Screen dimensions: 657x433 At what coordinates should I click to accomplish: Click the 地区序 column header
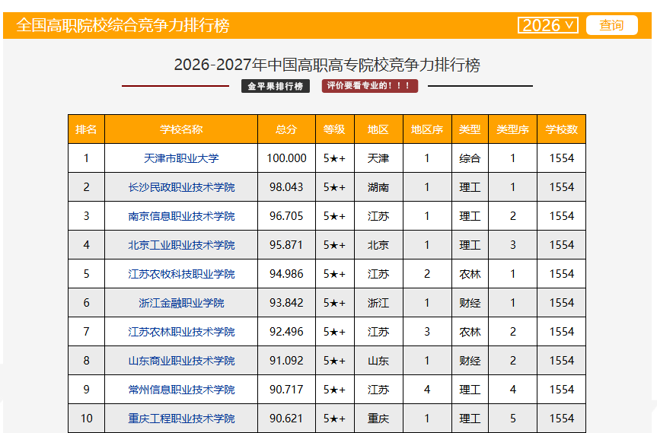[x=426, y=129]
